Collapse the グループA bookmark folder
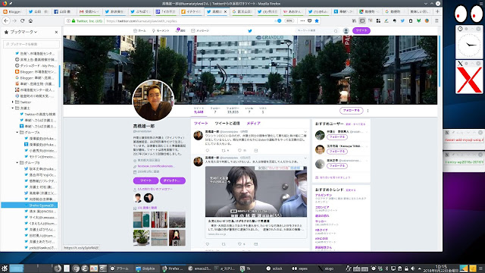This screenshot has width=485, height=273. (x=17, y=132)
